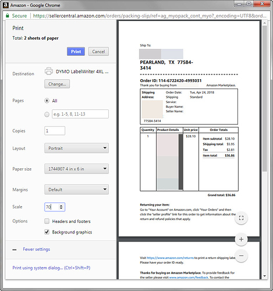Viewport: 273px width, 291px height.
Task: Click the fit-to-page preview icon
Action: (x=241, y=218)
